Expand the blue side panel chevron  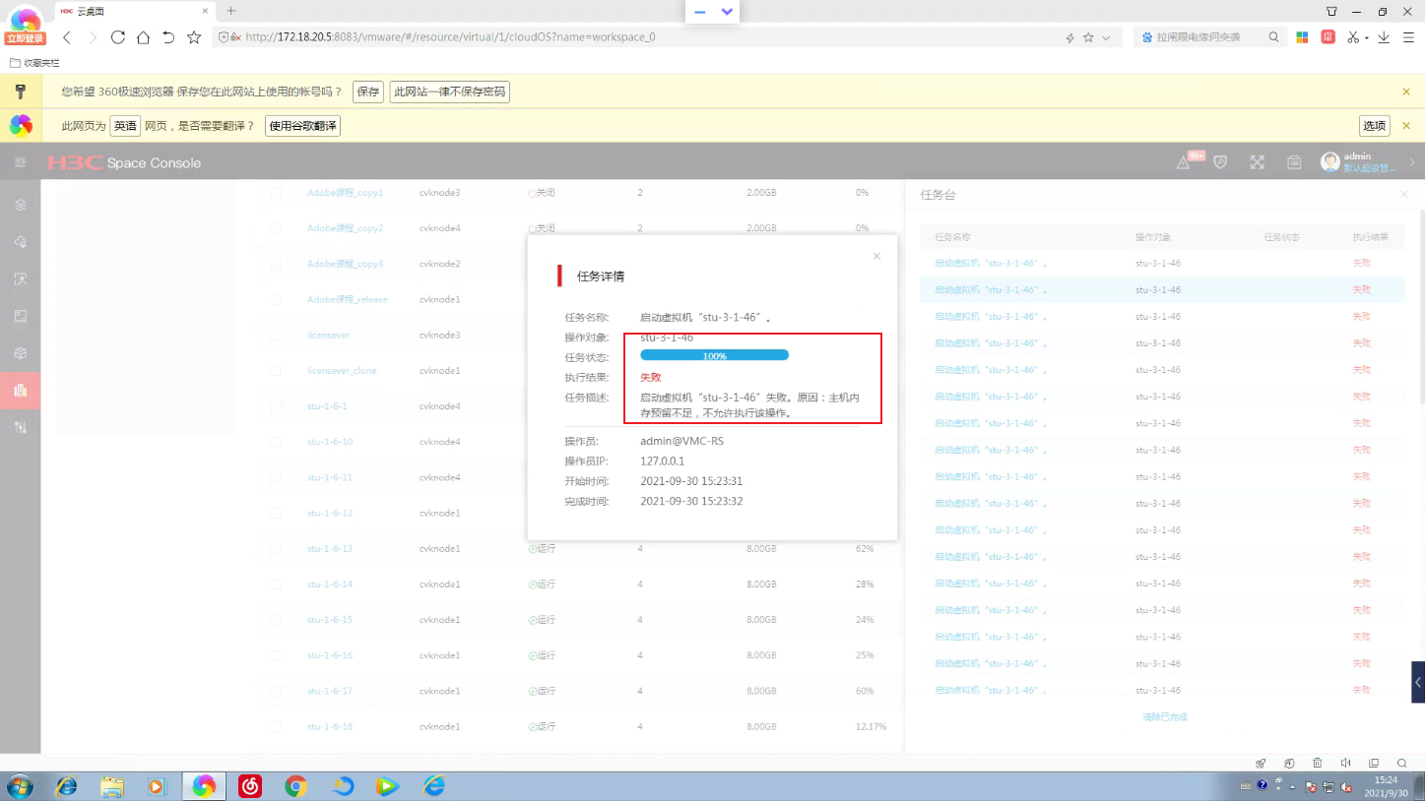[x=1417, y=682]
